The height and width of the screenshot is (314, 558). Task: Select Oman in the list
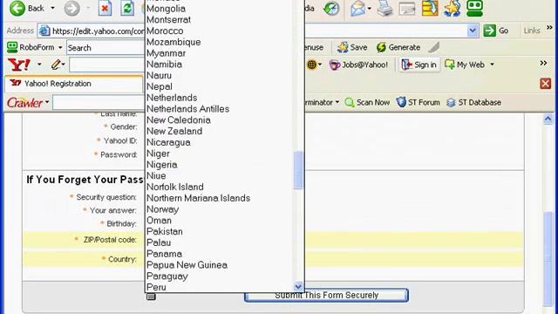159,221
